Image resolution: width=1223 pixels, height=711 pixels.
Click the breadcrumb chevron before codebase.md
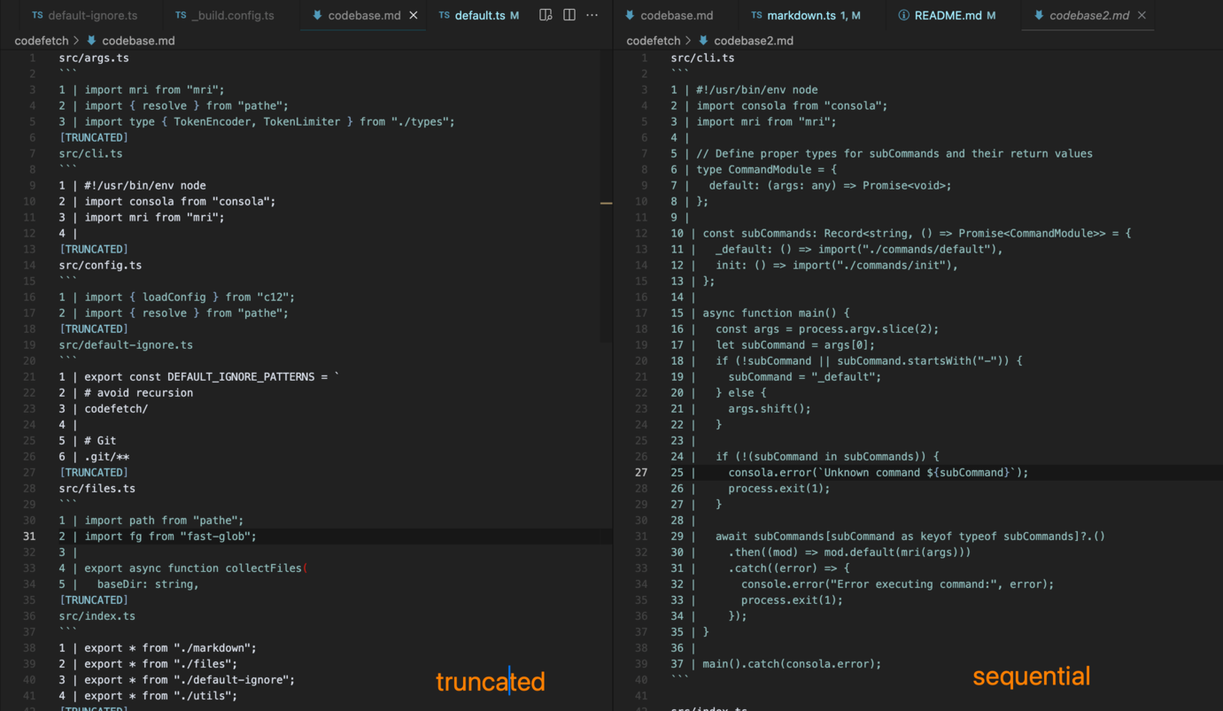76,41
